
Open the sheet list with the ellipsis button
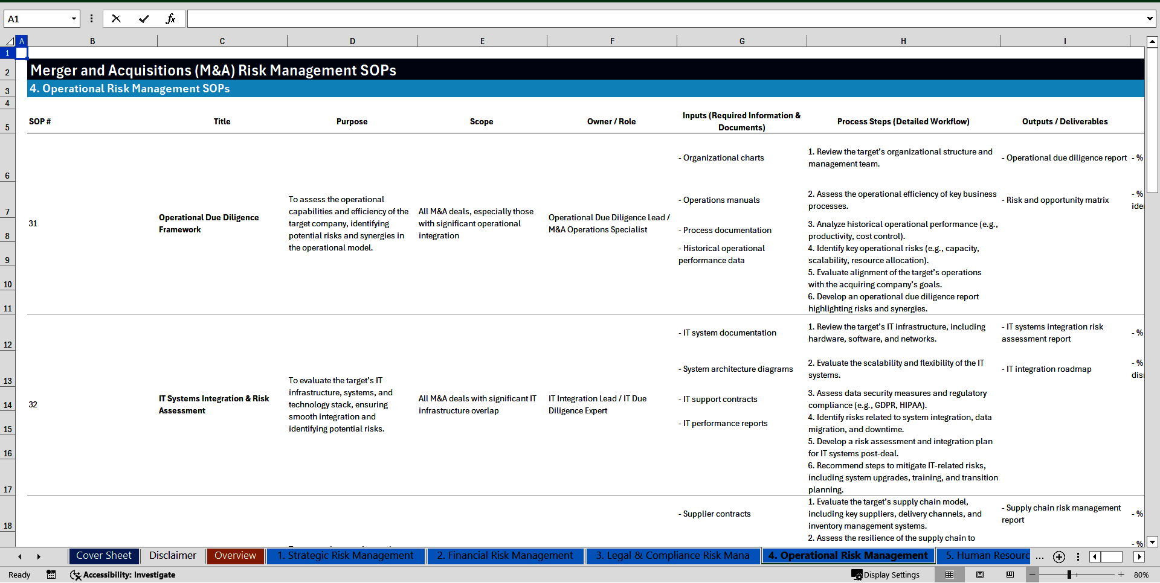pyautogui.click(x=1040, y=556)
